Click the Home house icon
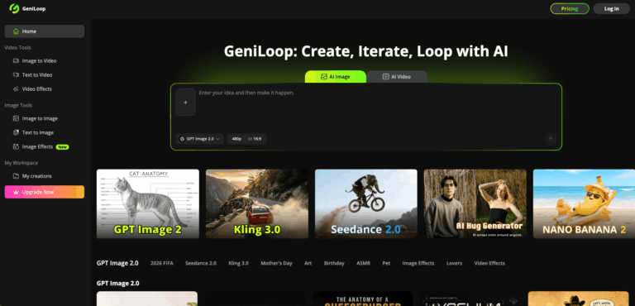 click(x=16, y=31)
